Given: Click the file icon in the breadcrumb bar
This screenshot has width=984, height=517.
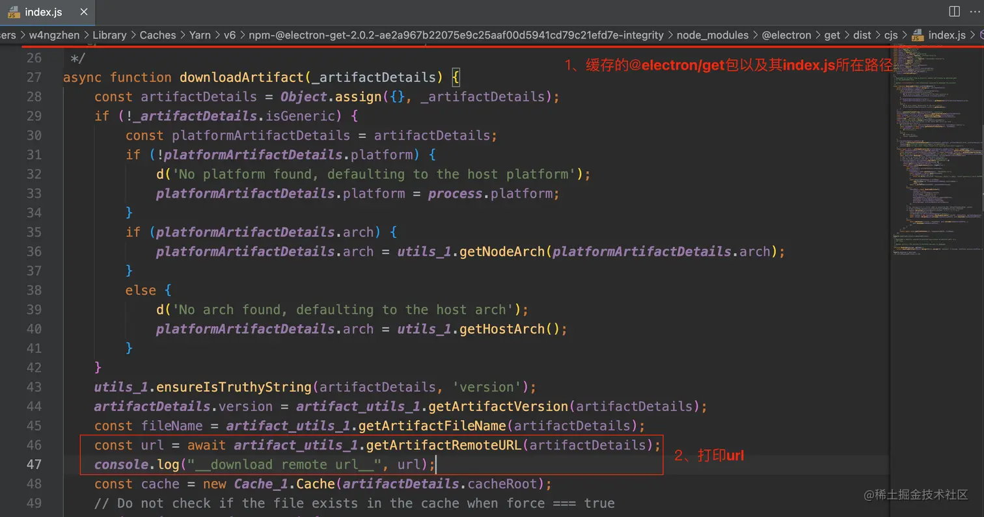Looking at the screenshot, I should [x=917, y=35].
